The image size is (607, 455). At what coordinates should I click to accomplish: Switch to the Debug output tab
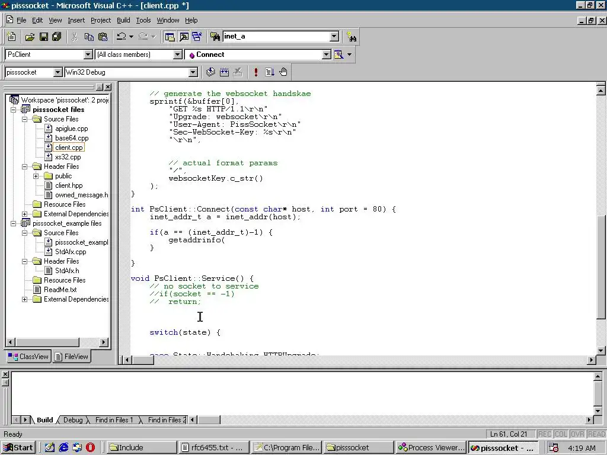coord(73,420)
